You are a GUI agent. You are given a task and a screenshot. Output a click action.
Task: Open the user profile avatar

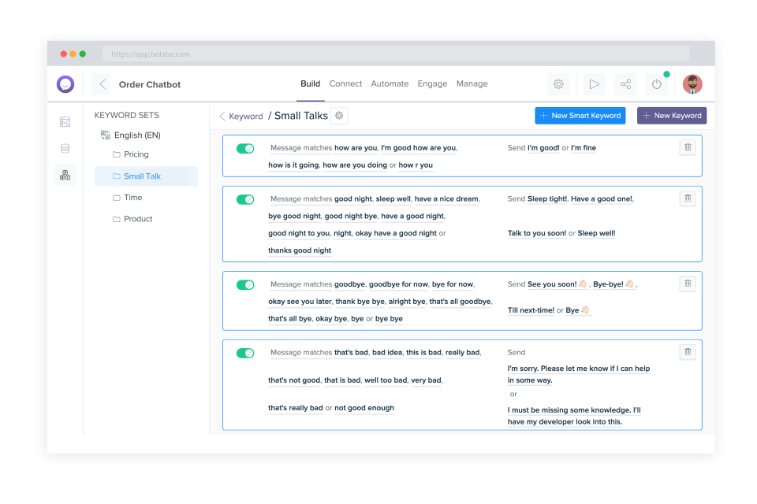click(692, 83)
